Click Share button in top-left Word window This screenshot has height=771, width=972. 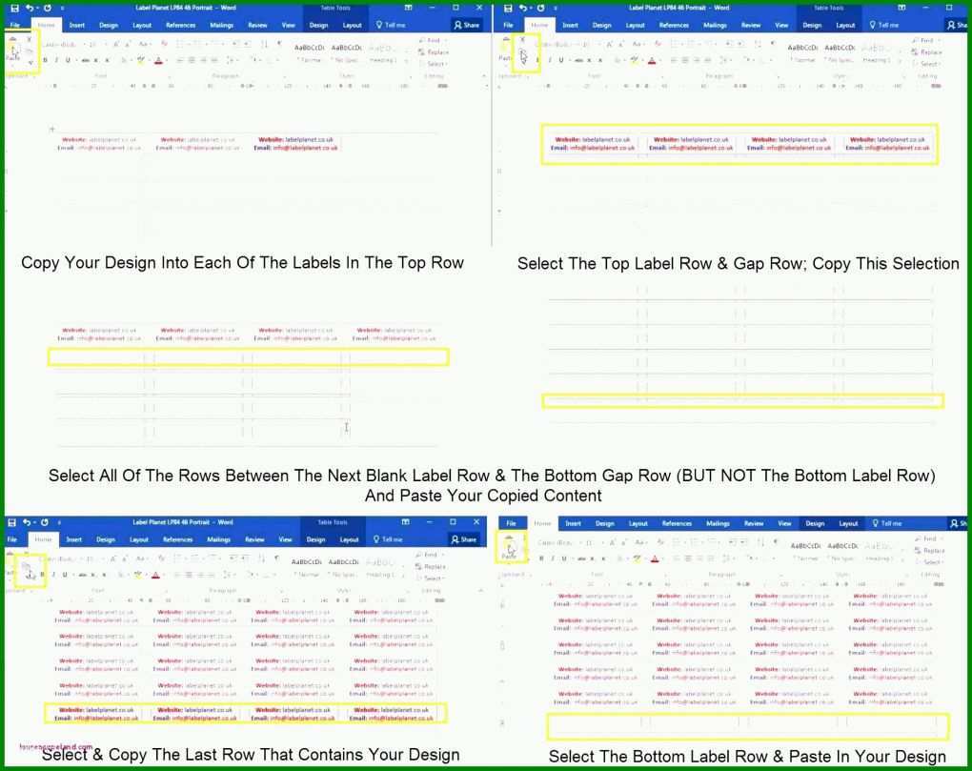pos(467,25)
